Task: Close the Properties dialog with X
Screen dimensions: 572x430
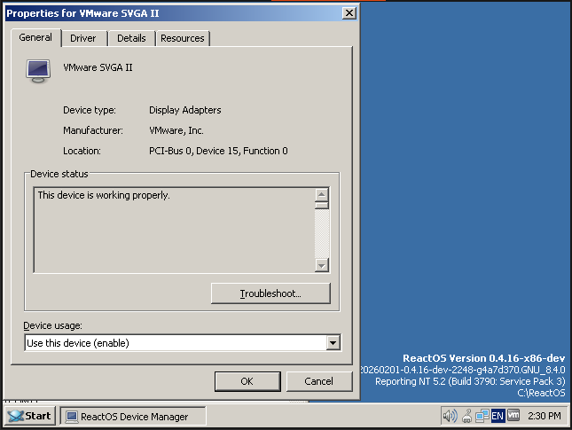Action: point(349,13)
